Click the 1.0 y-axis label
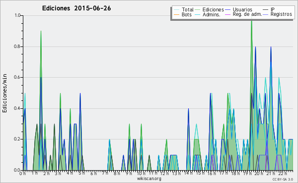Screen dimensions: 298x183 point(17,15)
